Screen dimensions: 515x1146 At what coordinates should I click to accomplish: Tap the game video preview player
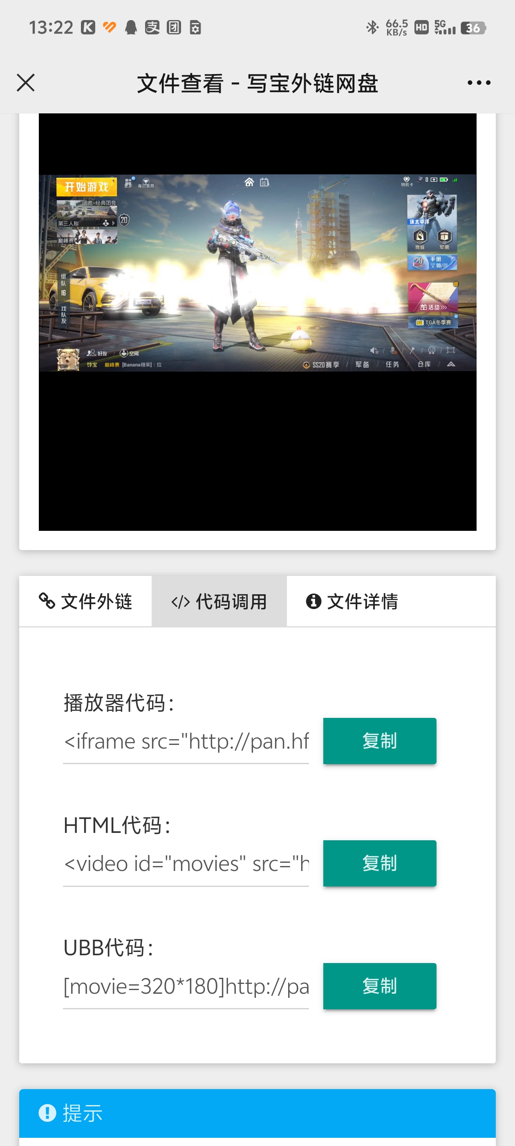pos(257,322)
